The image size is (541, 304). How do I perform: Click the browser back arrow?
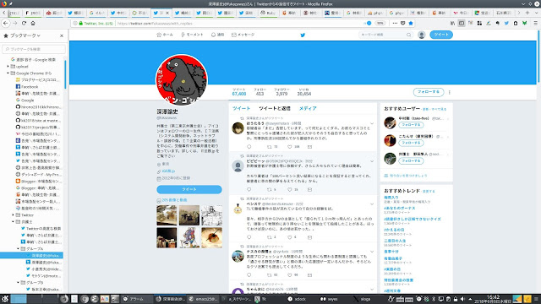[x=6, y=23]
